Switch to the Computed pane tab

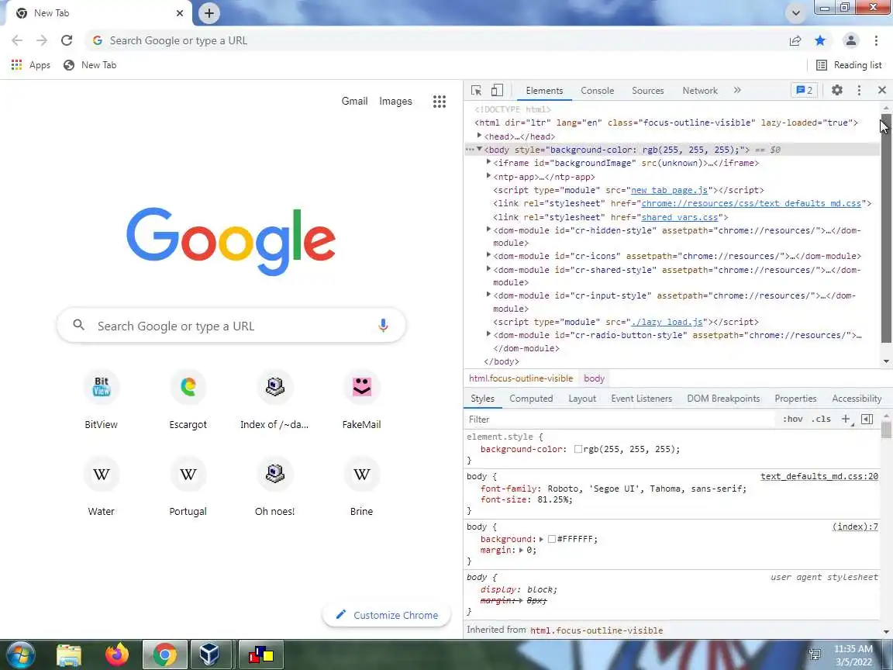tap(531, 399)
